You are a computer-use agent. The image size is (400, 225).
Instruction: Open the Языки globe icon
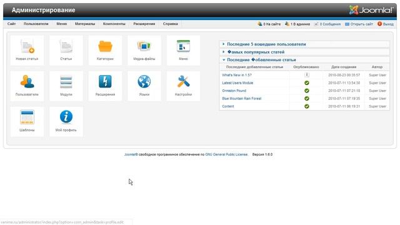pos(144,86)
